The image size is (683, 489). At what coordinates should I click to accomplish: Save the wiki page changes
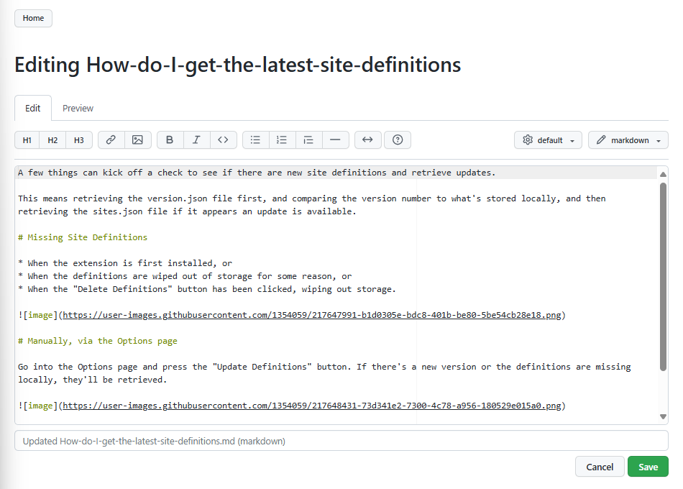pyautogui.click(x=648, y=467)
